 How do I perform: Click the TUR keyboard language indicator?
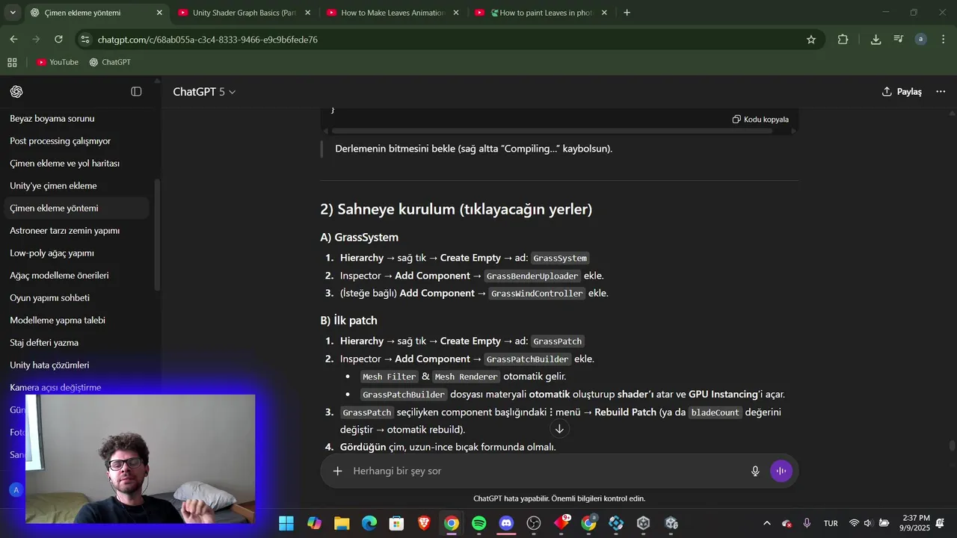click(x=831, y=523)
